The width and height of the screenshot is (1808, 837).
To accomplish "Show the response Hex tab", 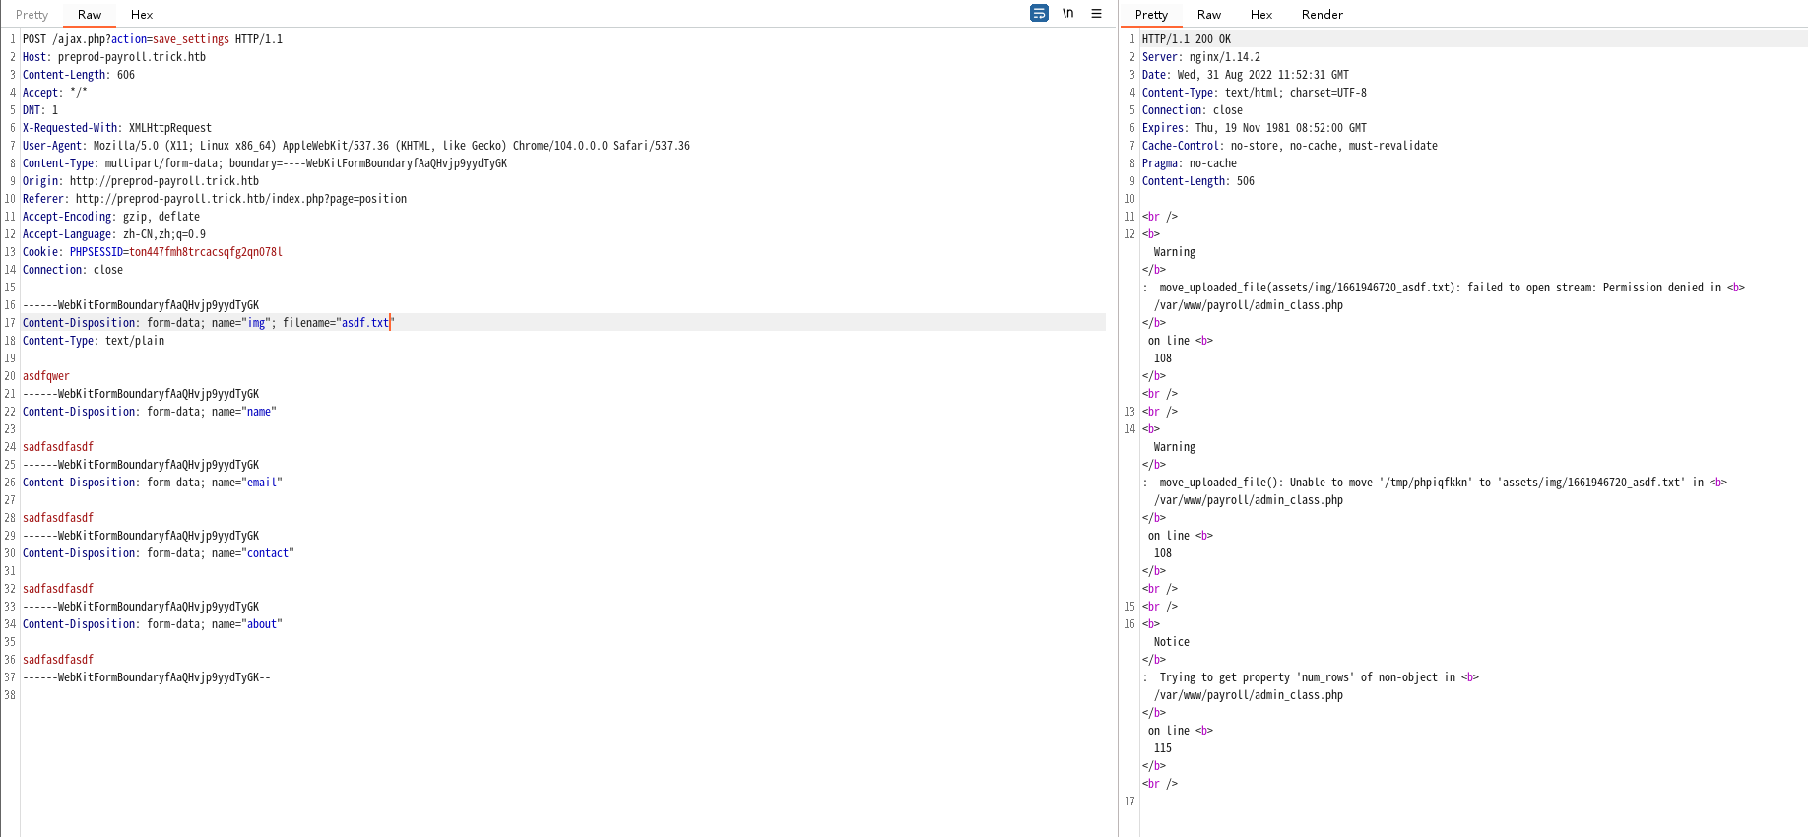I will click(x=1260, y=15).
